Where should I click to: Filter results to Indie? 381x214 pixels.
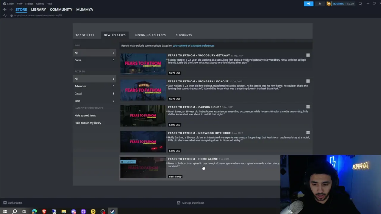pos(94,101)
